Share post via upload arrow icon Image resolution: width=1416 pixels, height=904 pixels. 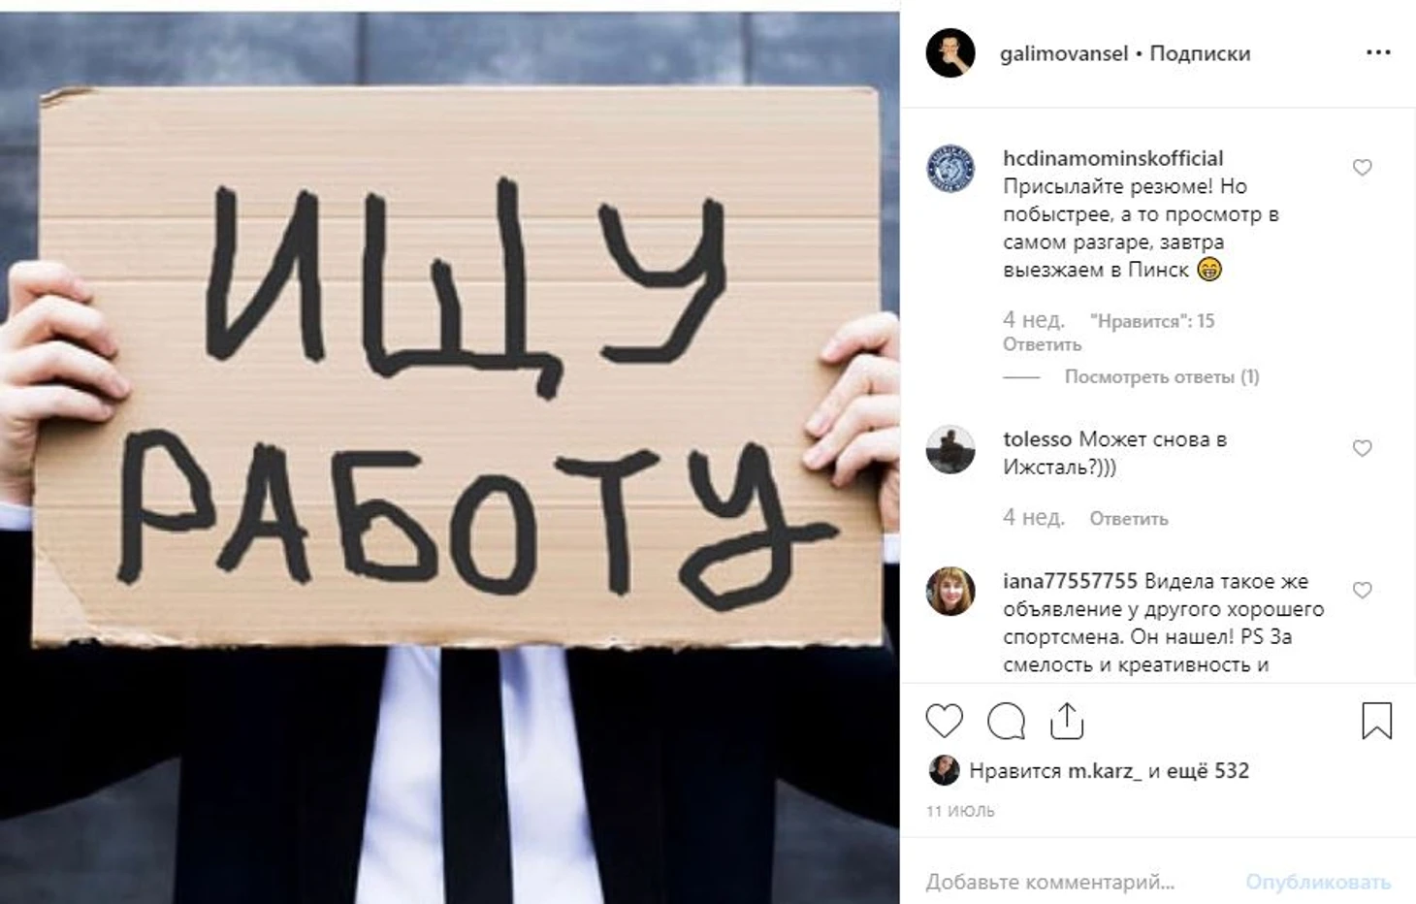(x=1067, y=721)
